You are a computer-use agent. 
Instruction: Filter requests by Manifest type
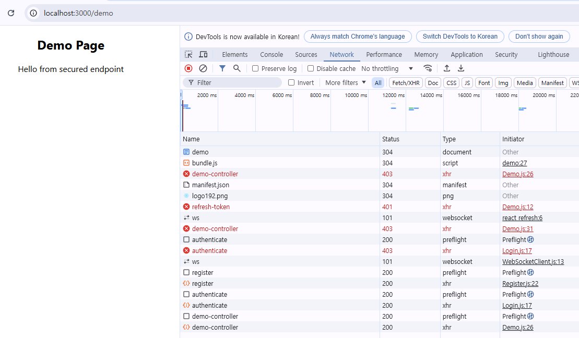coord(552,82)
